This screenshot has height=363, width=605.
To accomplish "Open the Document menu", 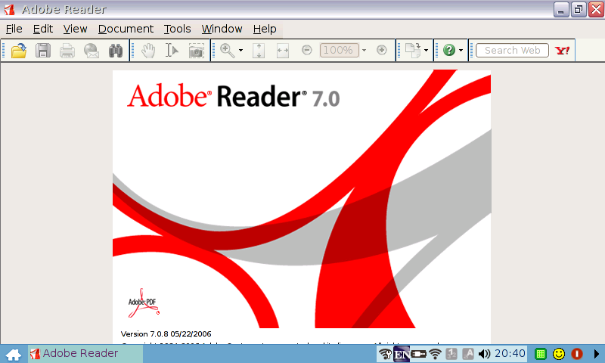I will [126, 29].
